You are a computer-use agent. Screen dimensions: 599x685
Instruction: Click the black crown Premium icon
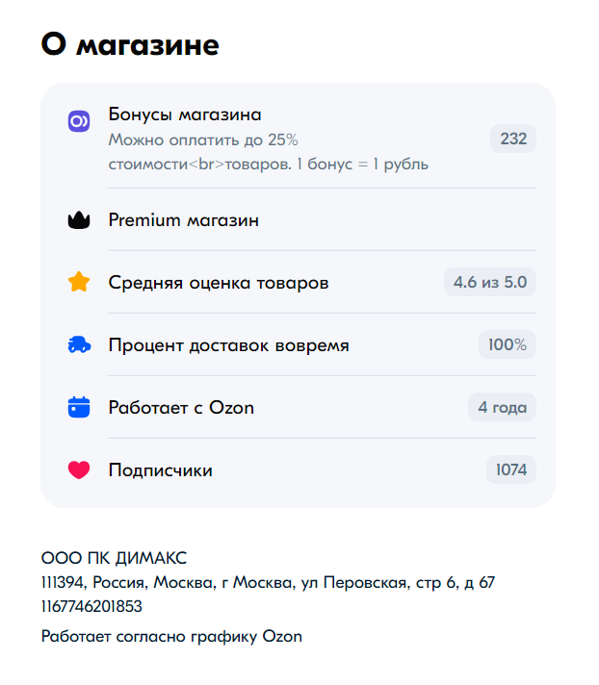[79, 220]
